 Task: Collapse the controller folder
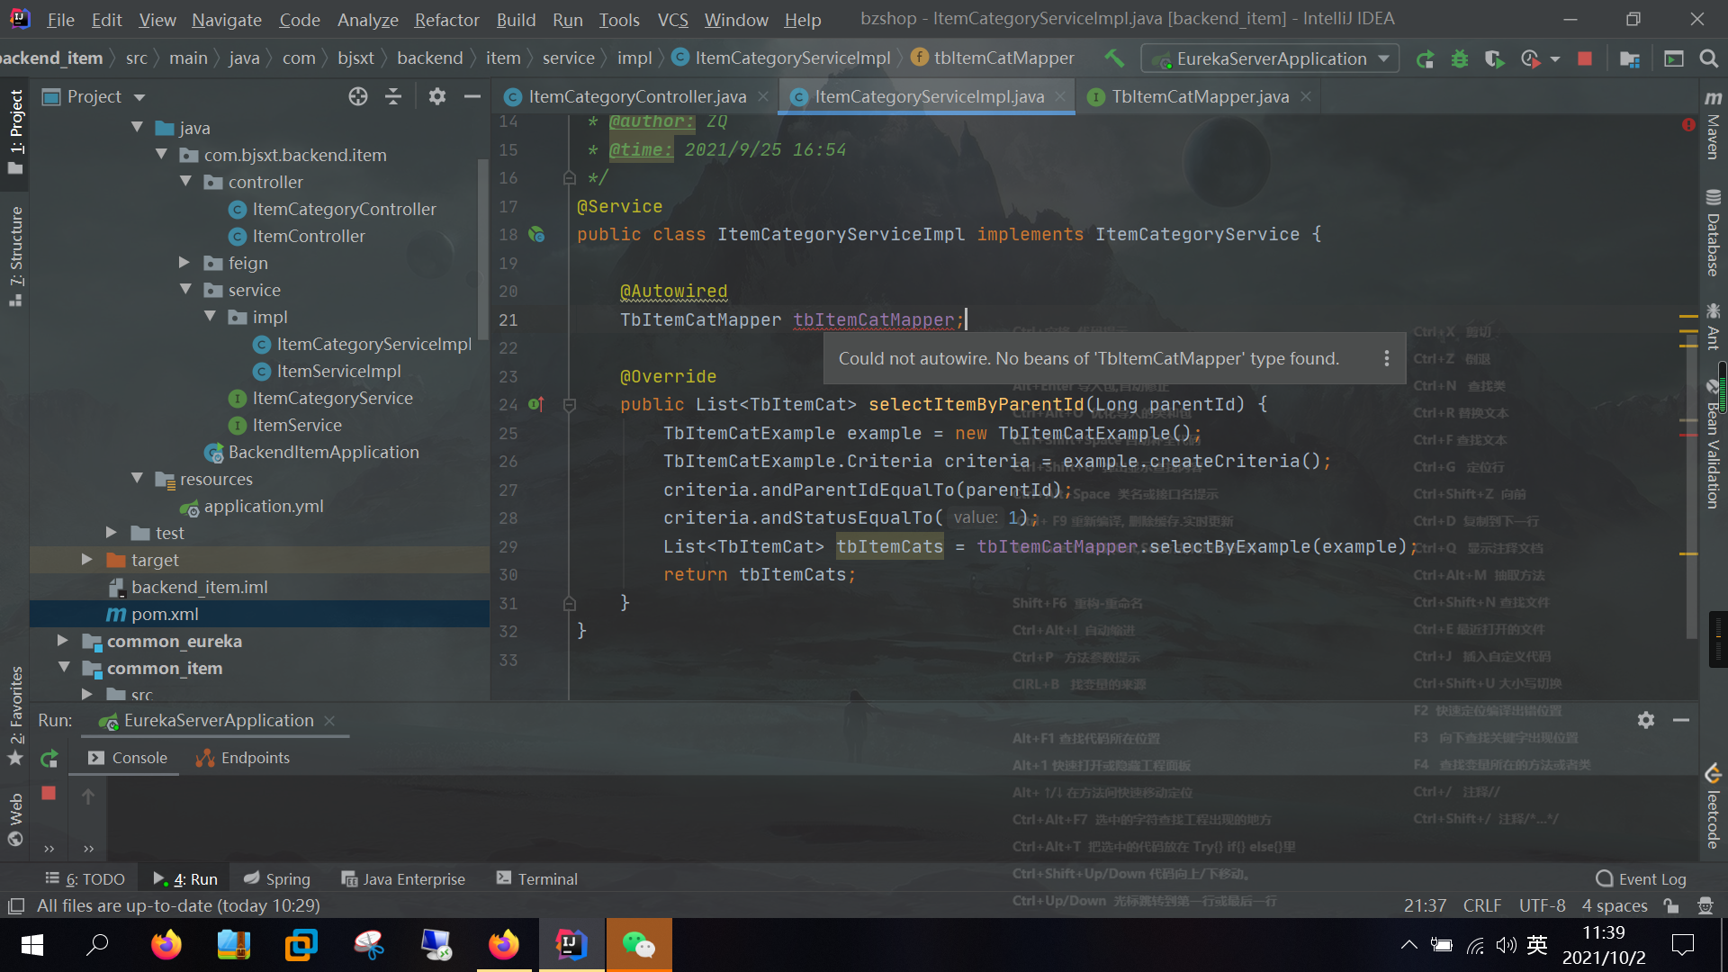point(185,182)
